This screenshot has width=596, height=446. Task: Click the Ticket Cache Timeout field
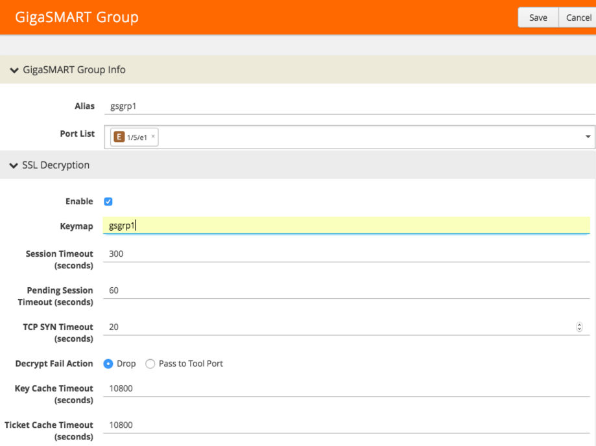(350, 425)
